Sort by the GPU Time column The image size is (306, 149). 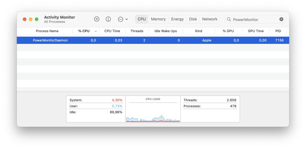(x=256, y=31)
